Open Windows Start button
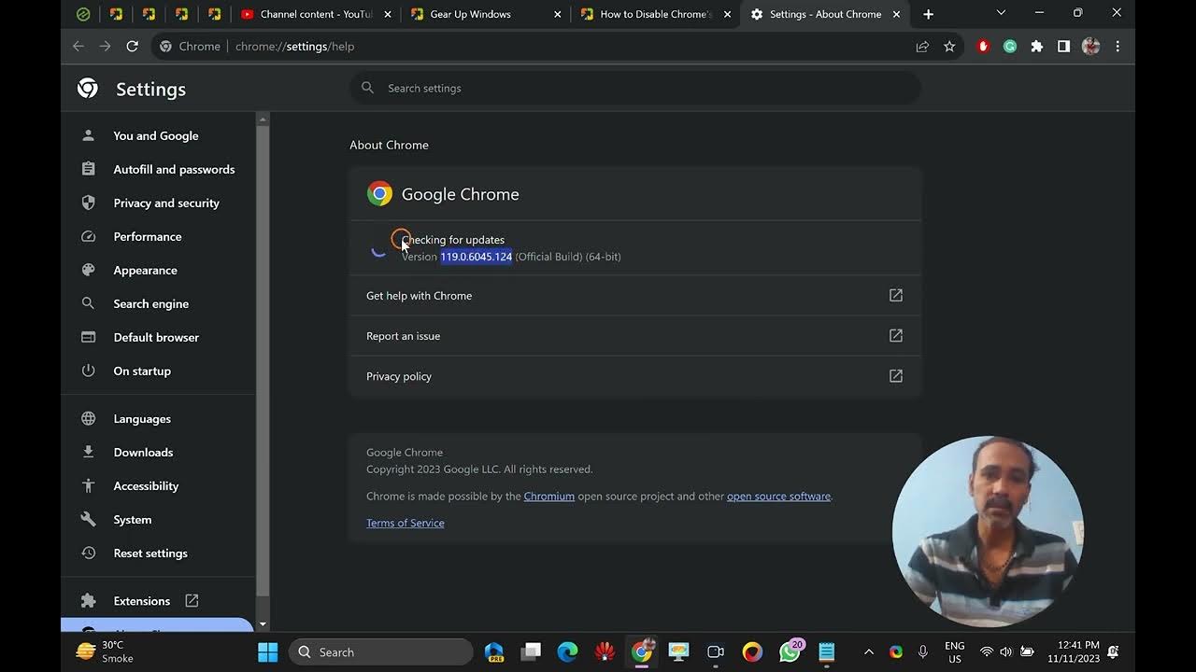This screenshot has width=1196, height=672. [268, 651]
